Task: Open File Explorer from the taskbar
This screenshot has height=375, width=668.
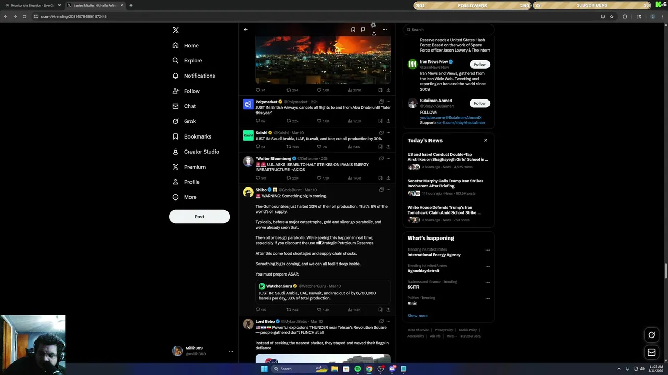Action: coord(335,369)
